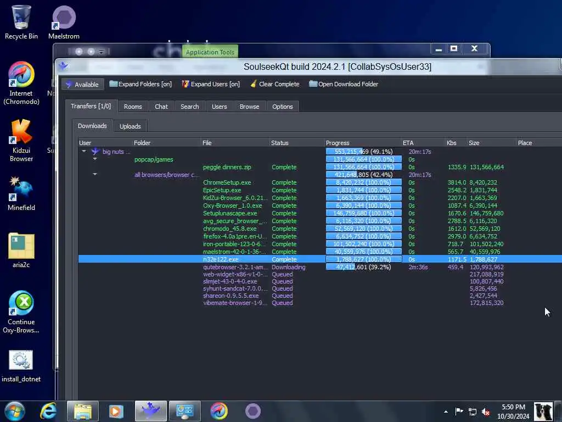Click the taskbar clock showing 5:50 PM

point(513,412)
